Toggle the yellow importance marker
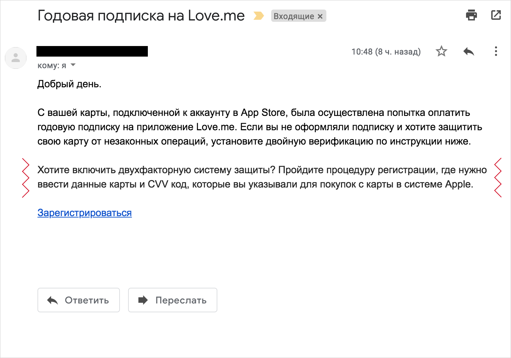This screenshot has height=358, width=511. 259,16
